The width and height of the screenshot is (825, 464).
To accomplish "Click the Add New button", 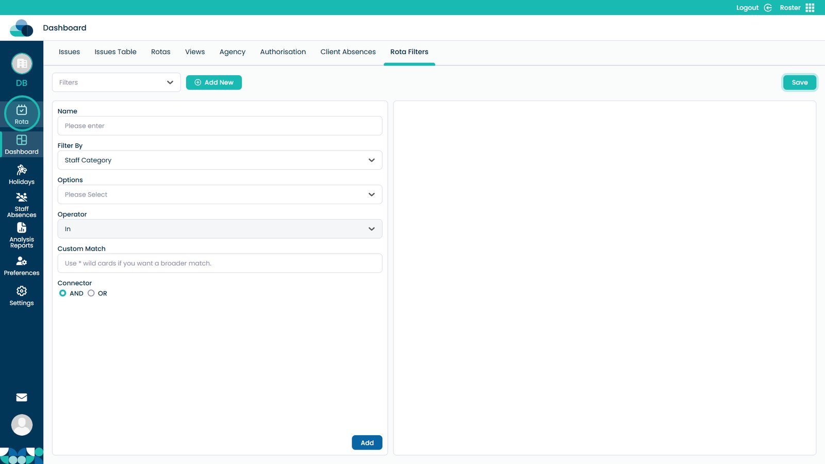I will pyautogui.click(x=214, y=82).
